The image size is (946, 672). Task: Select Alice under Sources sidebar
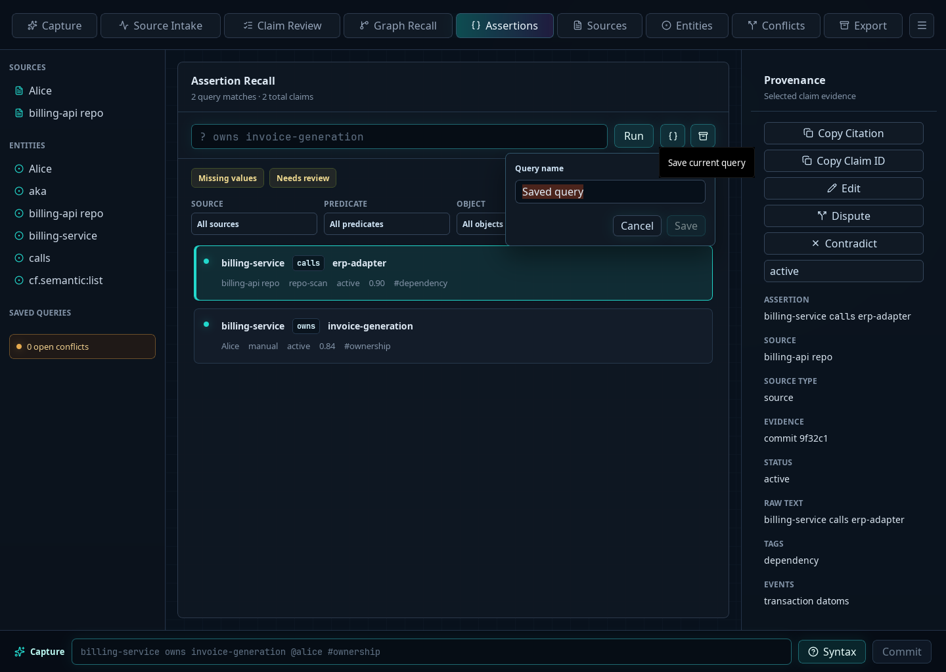pyautogui.click(x=82, y=91)
